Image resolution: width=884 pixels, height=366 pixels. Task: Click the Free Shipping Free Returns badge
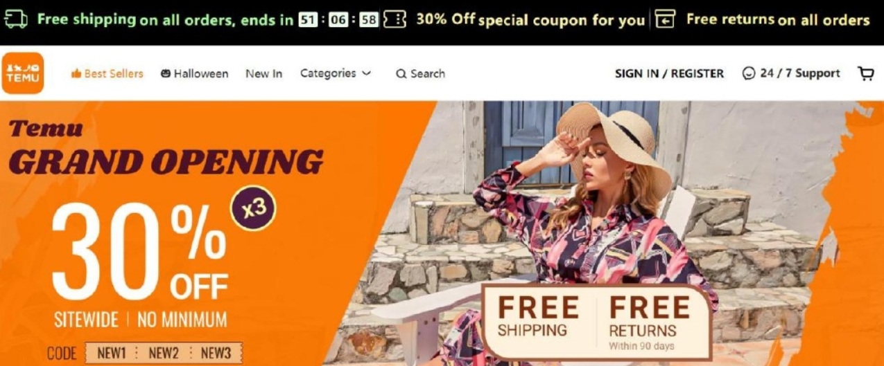[x=596, y=322]
